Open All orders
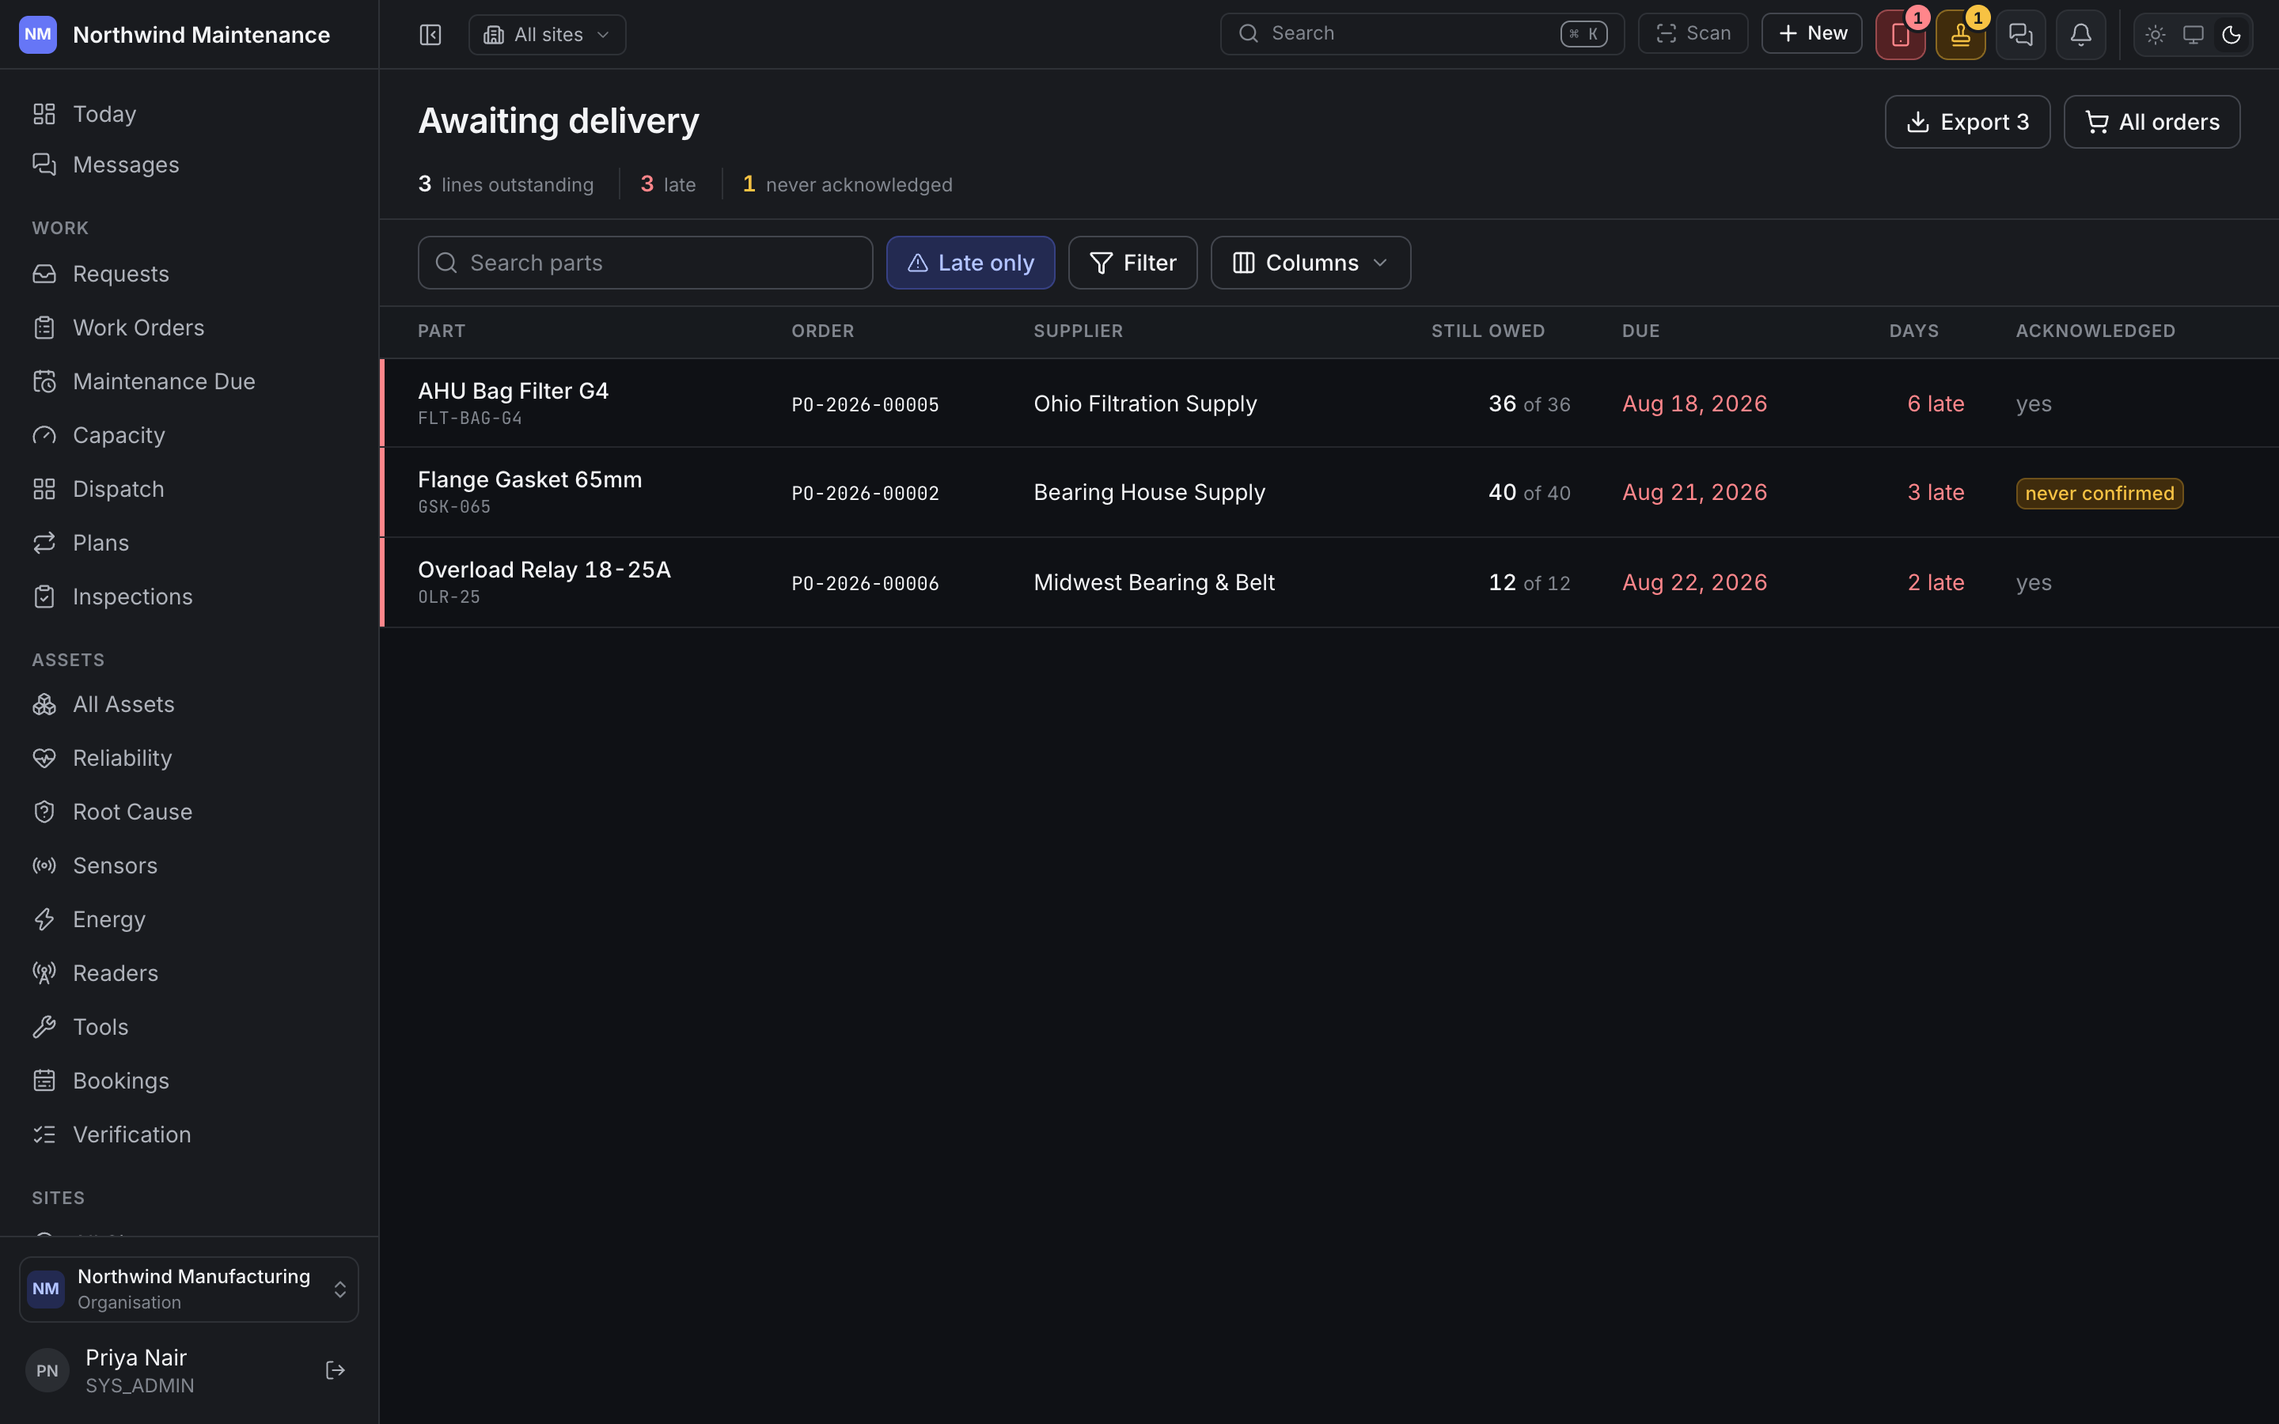The image size is (2279, 1424). tap(2151, 122)
